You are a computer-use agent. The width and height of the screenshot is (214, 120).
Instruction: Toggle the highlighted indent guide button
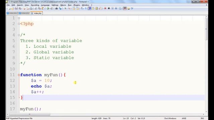click(90, 9)
